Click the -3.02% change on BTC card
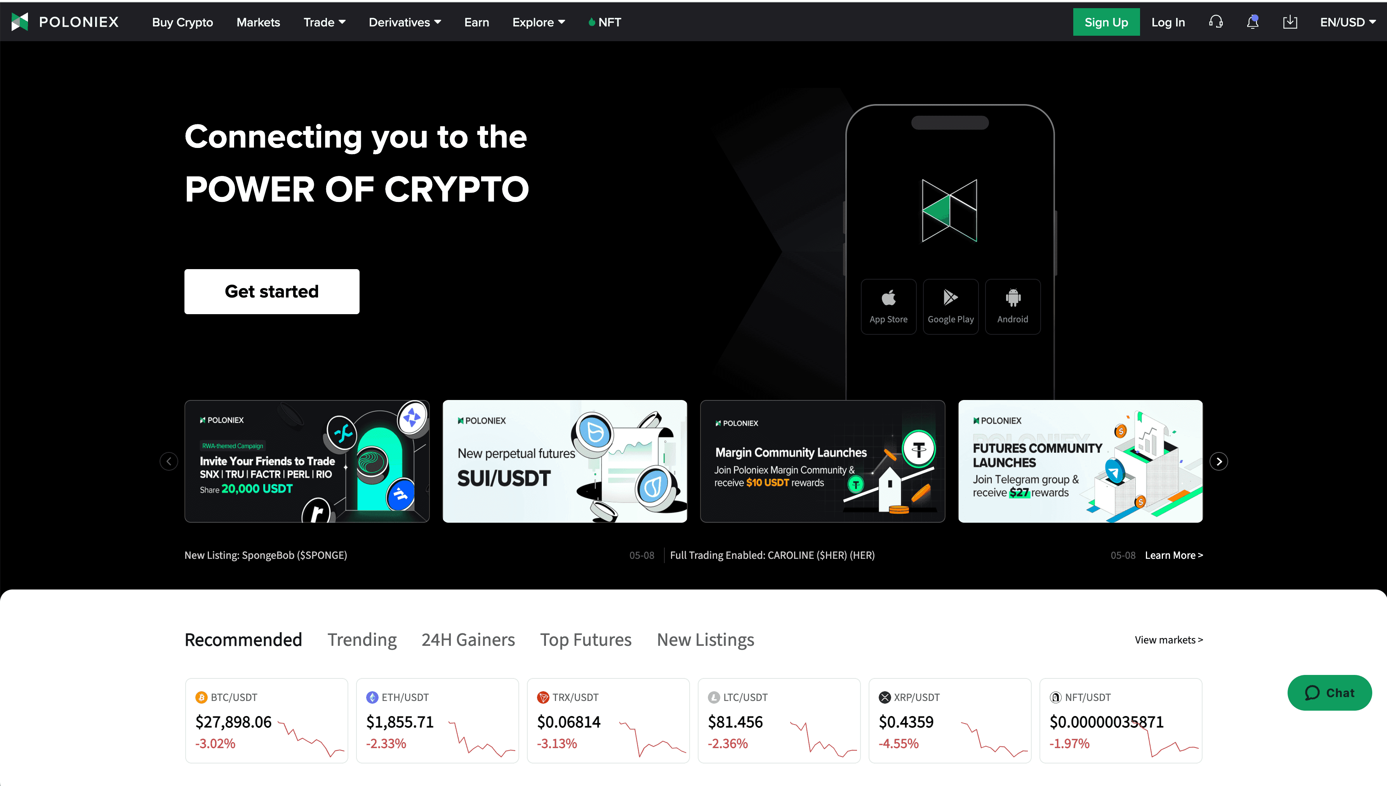Image resolution: width=1387 pixels, height=786 pixels. point(216,744)
